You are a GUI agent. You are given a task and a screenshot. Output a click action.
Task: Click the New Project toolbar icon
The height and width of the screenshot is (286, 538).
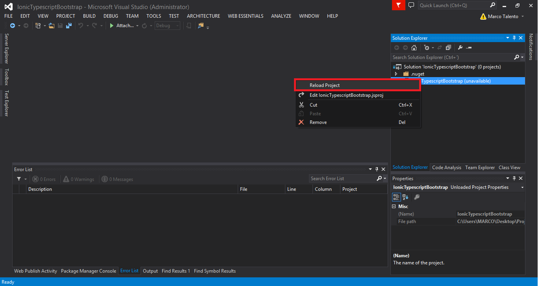pos(38,26)
